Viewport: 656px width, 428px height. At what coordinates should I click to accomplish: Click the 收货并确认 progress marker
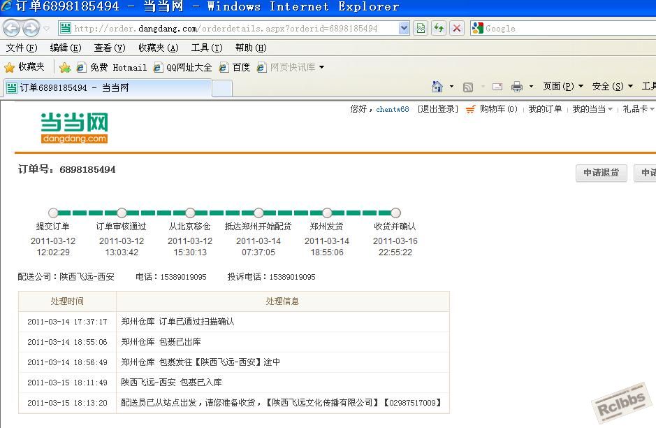point(395,213)
